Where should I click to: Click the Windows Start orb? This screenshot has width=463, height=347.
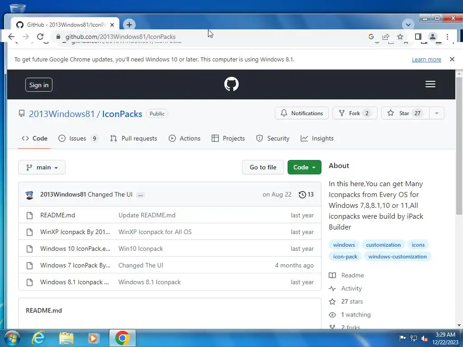click(x=12, y=338)
